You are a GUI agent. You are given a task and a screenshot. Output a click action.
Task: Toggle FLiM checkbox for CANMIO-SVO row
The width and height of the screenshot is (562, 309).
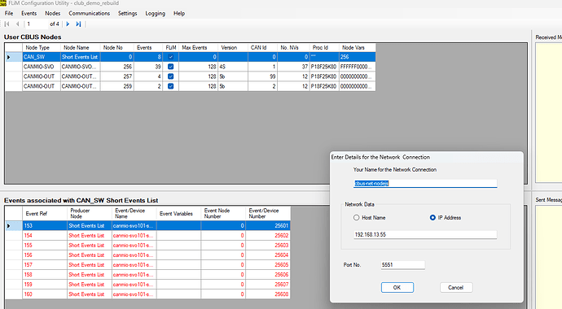tap(170, 67)
